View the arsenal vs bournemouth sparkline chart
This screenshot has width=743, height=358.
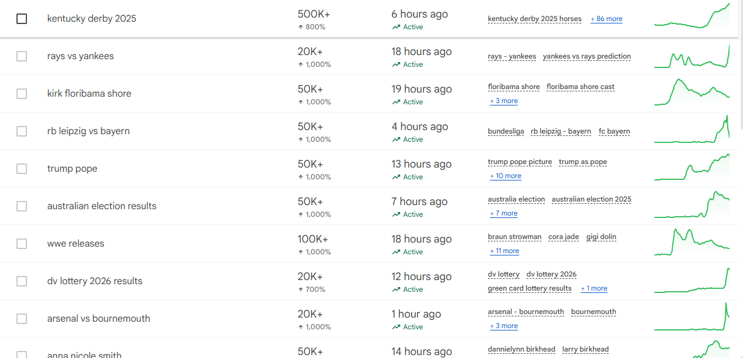tap(692, 316)
